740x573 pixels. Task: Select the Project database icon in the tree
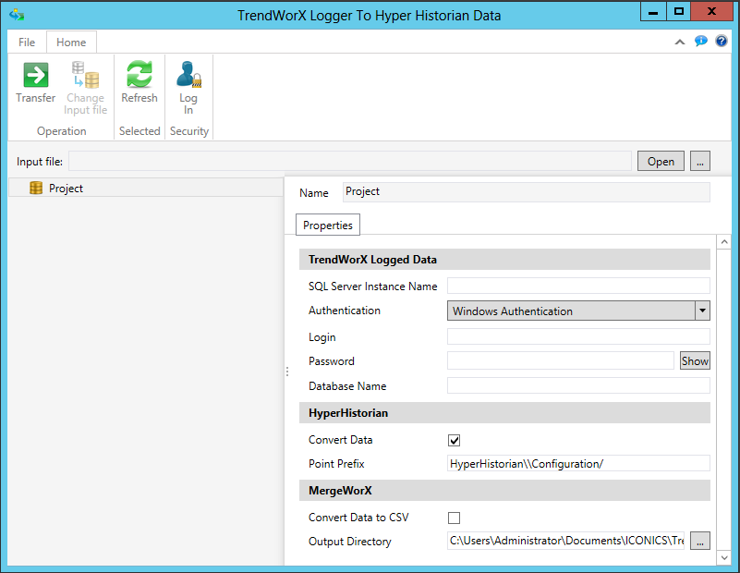click(x=37, y=189)
